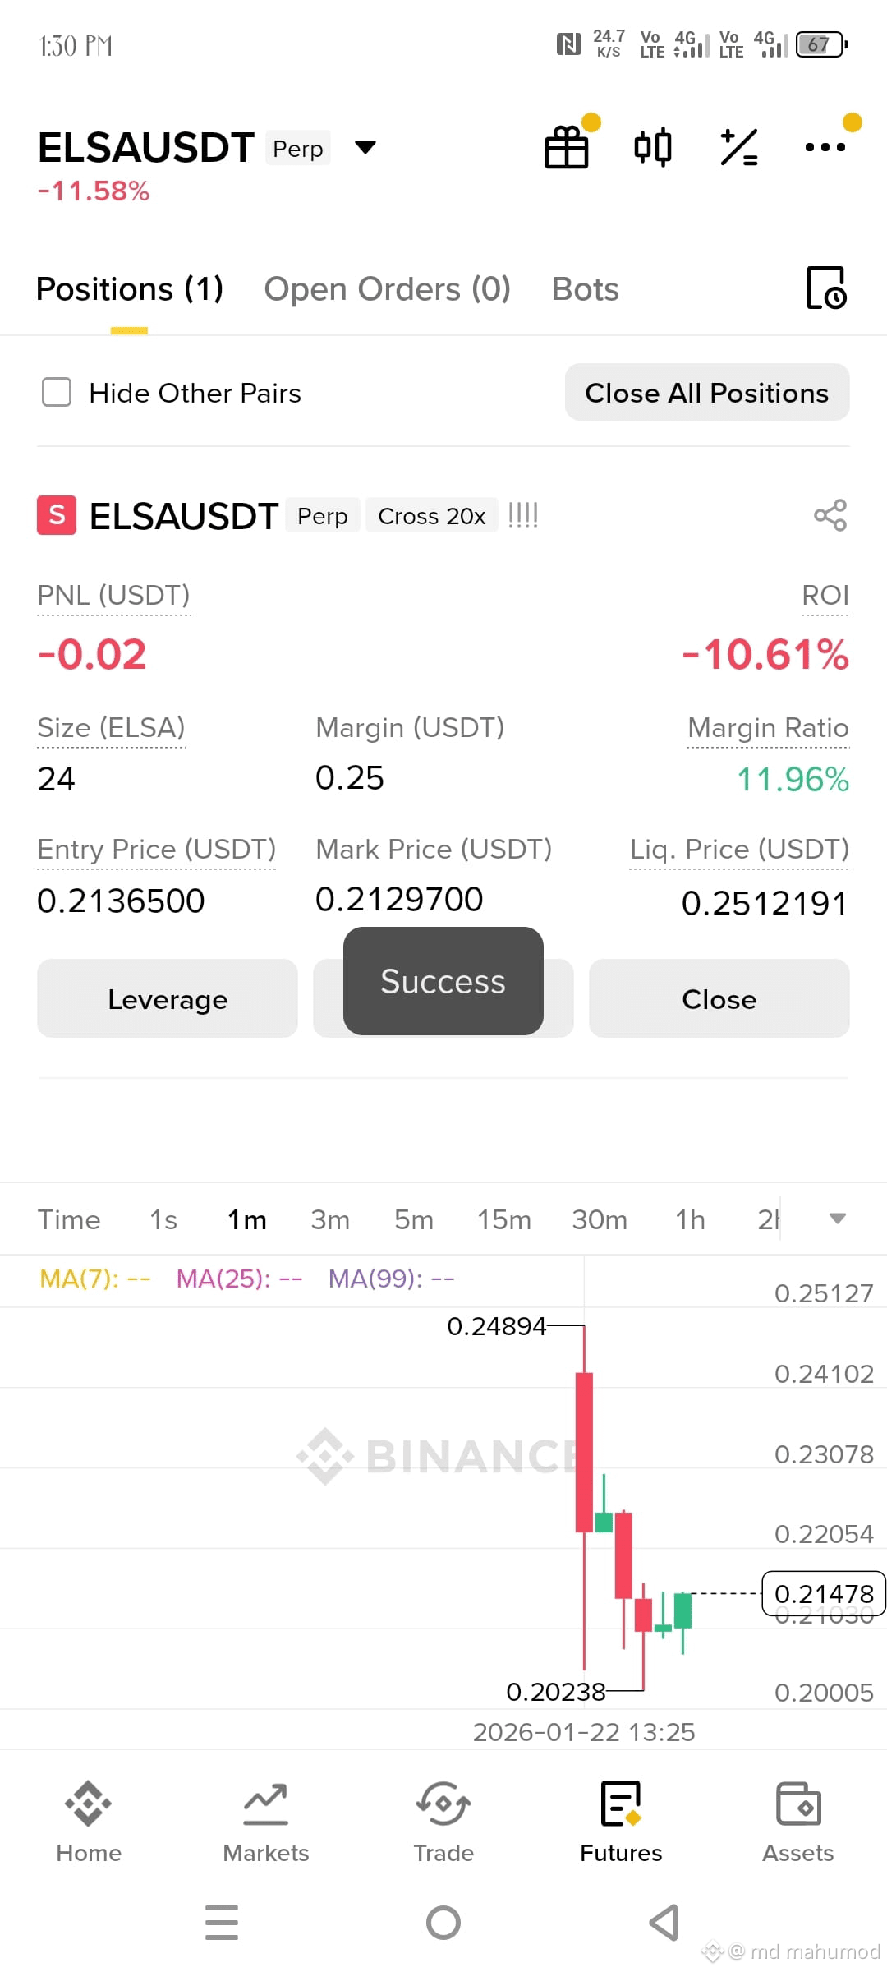Switch to the Bots tab

point(586,289)
